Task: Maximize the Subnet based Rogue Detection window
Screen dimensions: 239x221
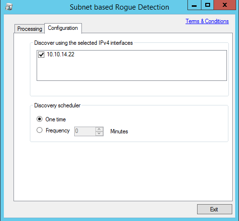Action: click(x=208, y=5)
